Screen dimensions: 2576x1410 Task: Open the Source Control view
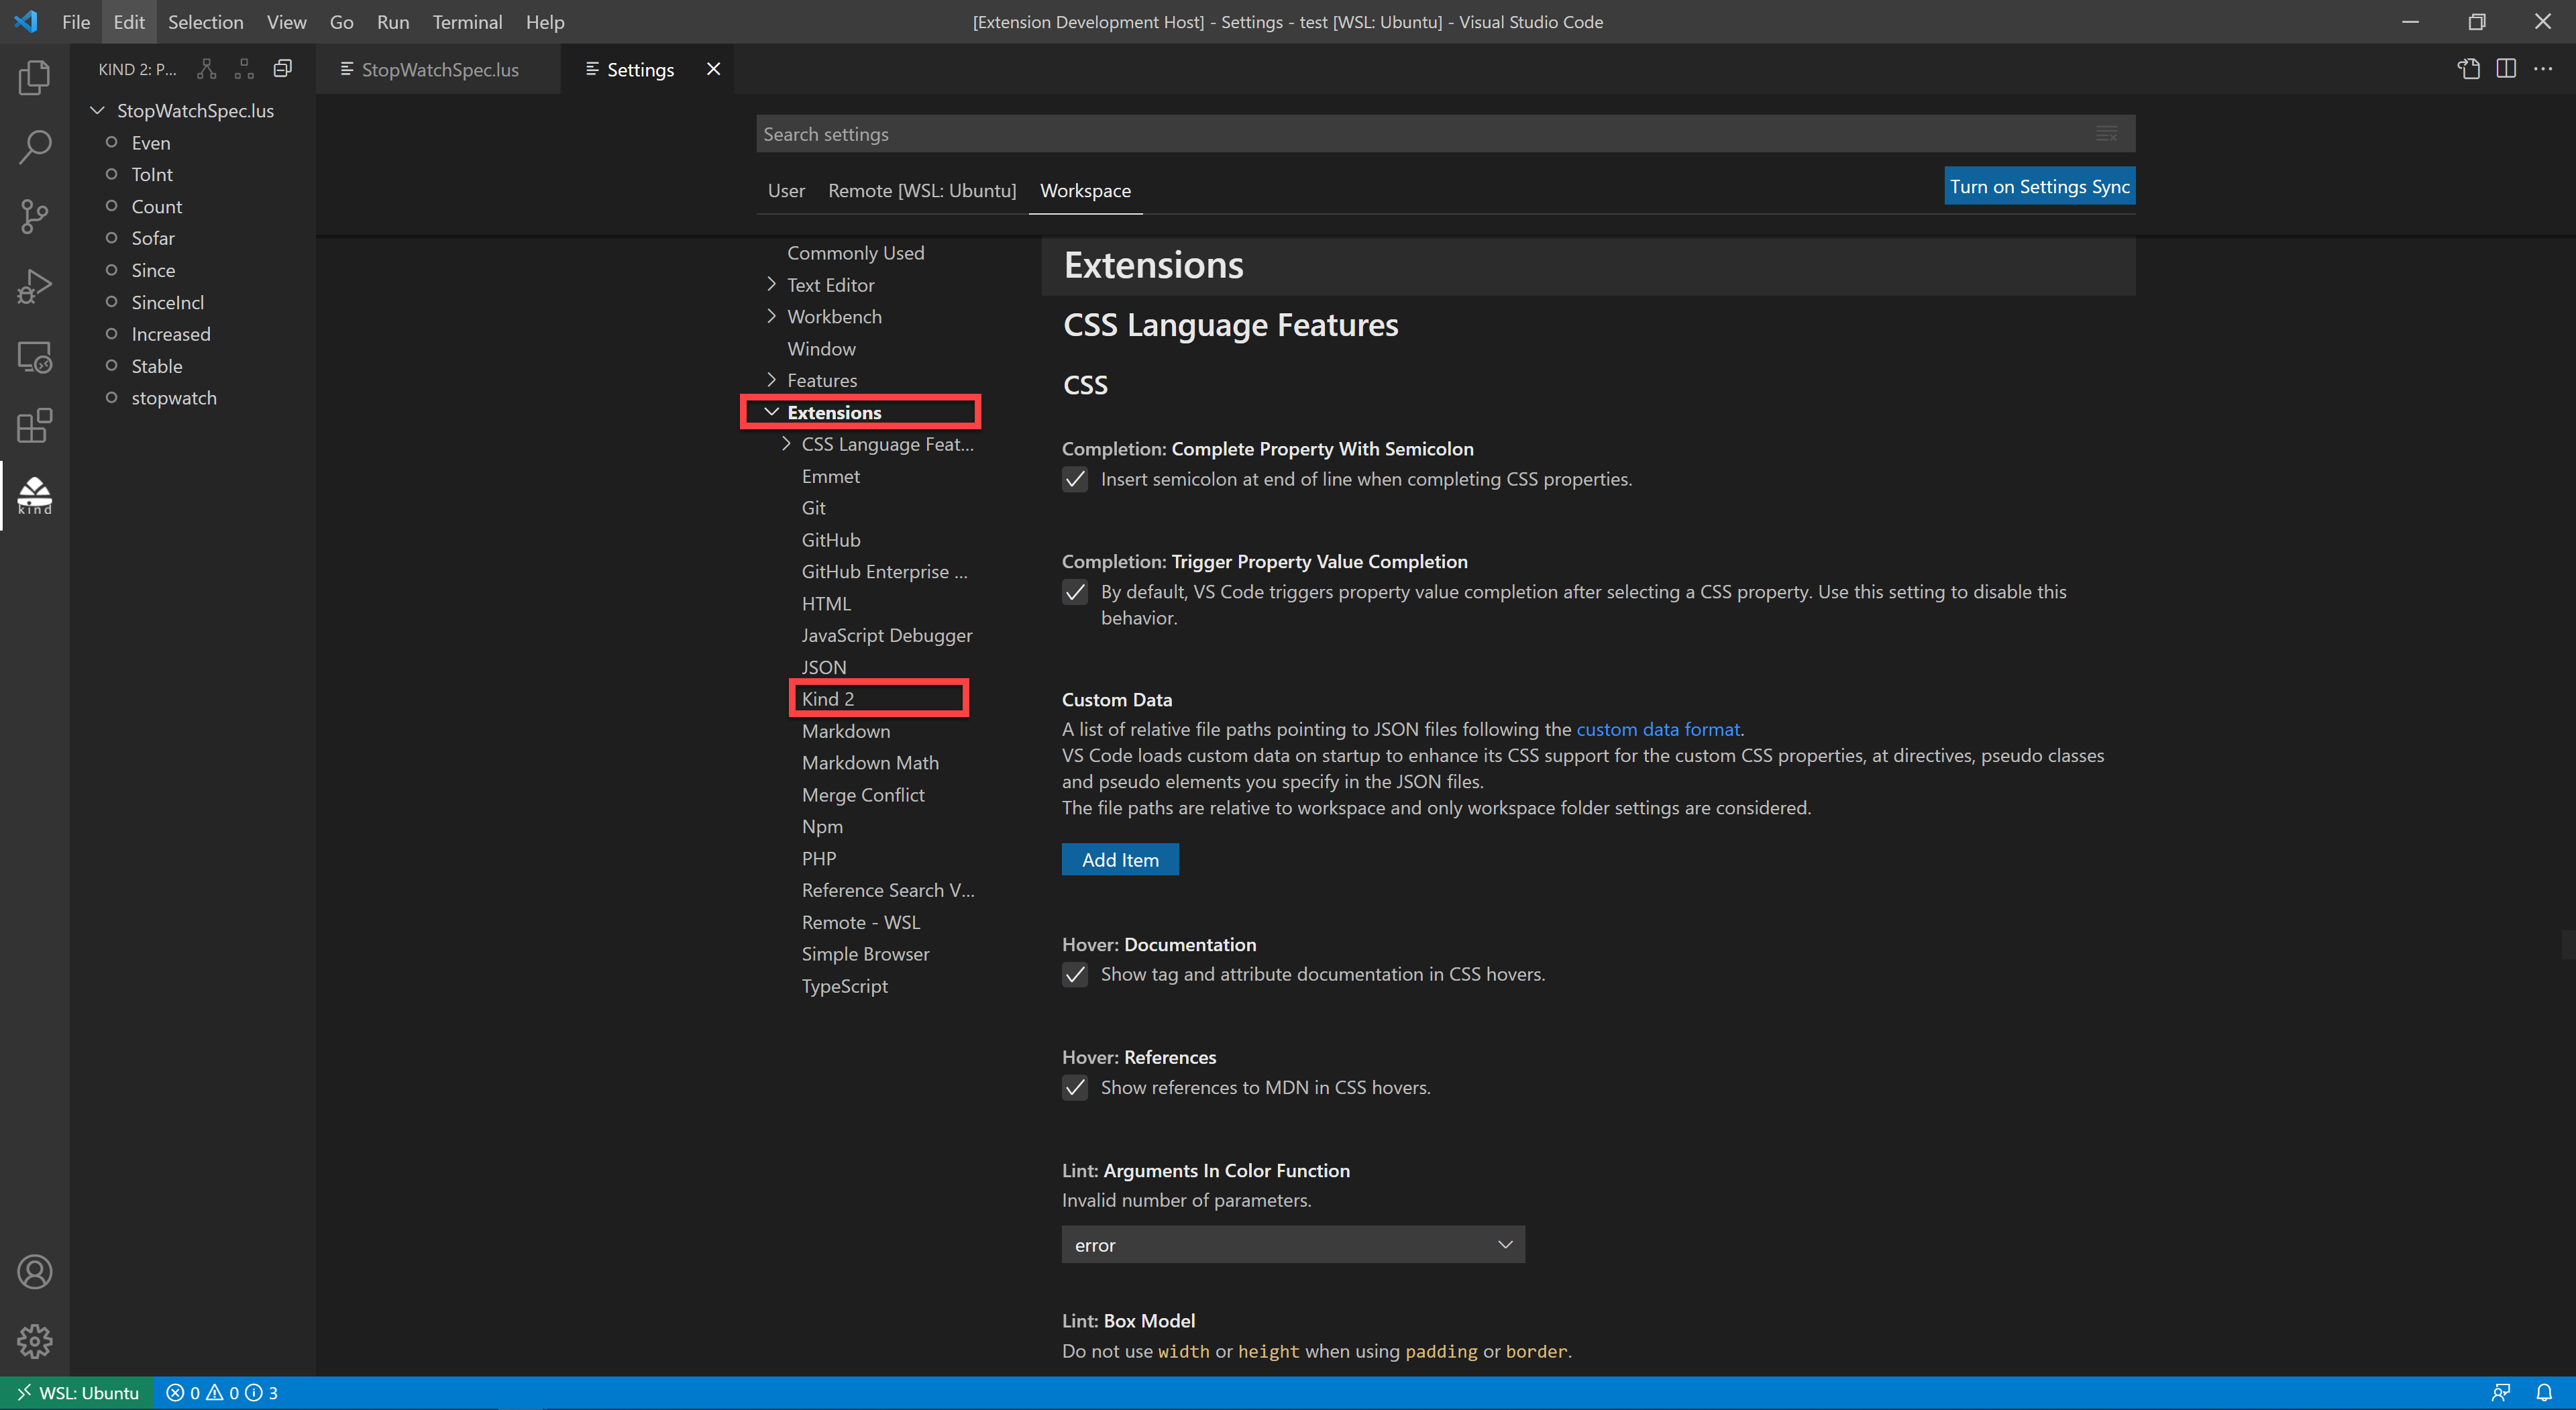(34, 217)
